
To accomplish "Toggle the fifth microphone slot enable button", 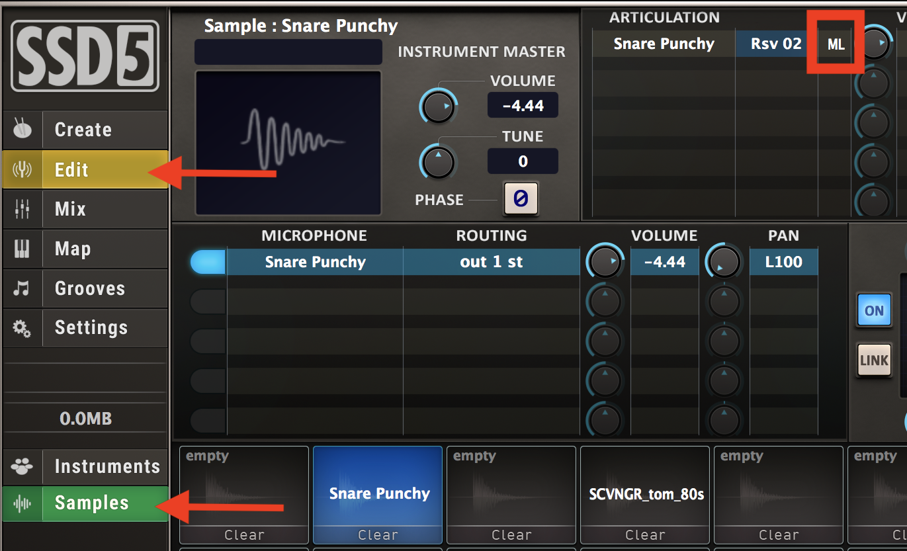I will (208, 420).
